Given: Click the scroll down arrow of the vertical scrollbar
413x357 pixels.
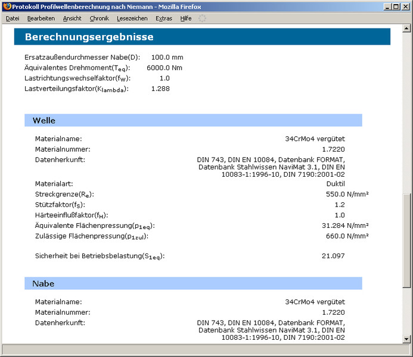Looking at the screenshot, I should point(406,339).
